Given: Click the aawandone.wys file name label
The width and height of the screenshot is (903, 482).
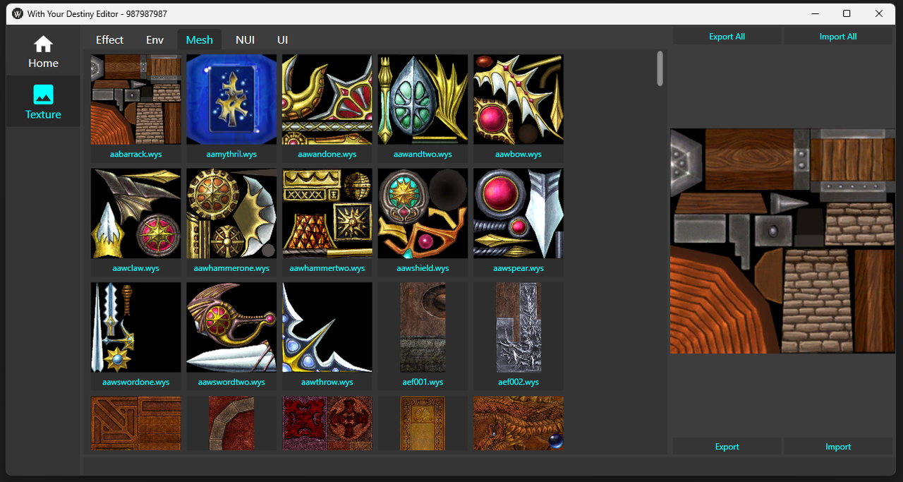Looking at the screenshot, I should click(x=327, y=154).
